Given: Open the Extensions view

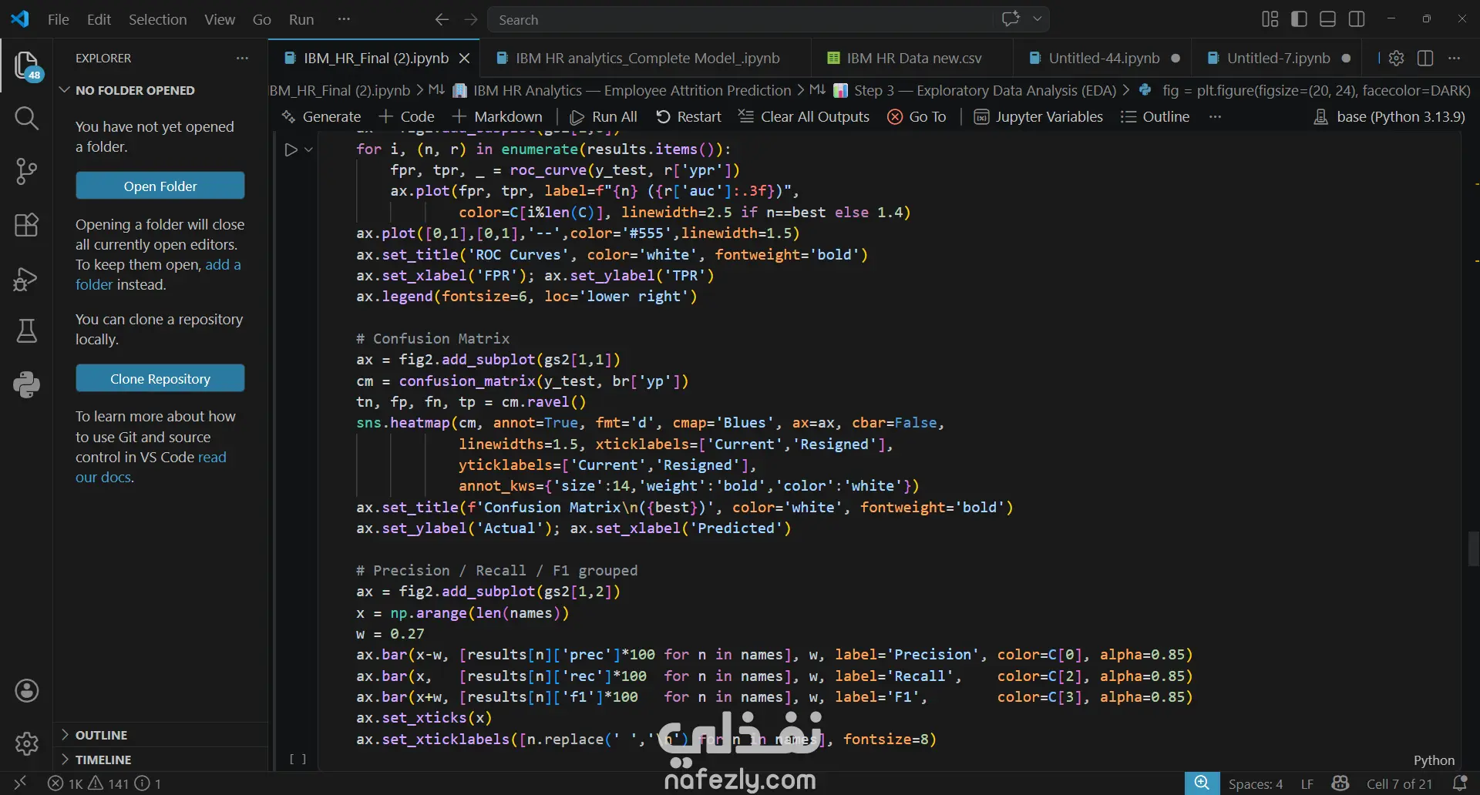Looking at the screenshot, I should click(x=27, y=225).
